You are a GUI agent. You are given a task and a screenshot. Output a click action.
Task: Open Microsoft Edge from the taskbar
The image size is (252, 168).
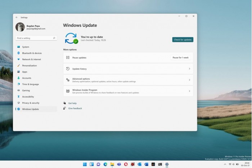pyautogui.click(x=105, y=164)
